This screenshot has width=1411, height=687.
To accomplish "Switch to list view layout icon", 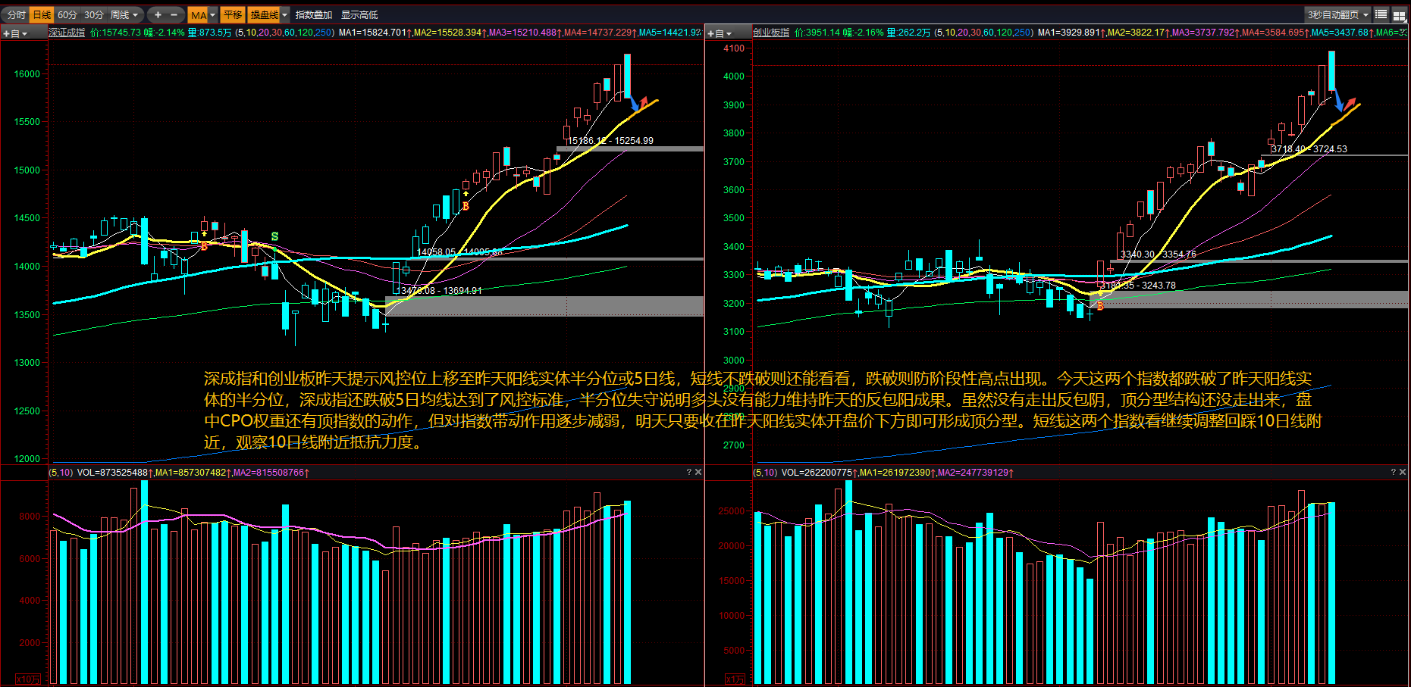I will tap(1381, 14).
